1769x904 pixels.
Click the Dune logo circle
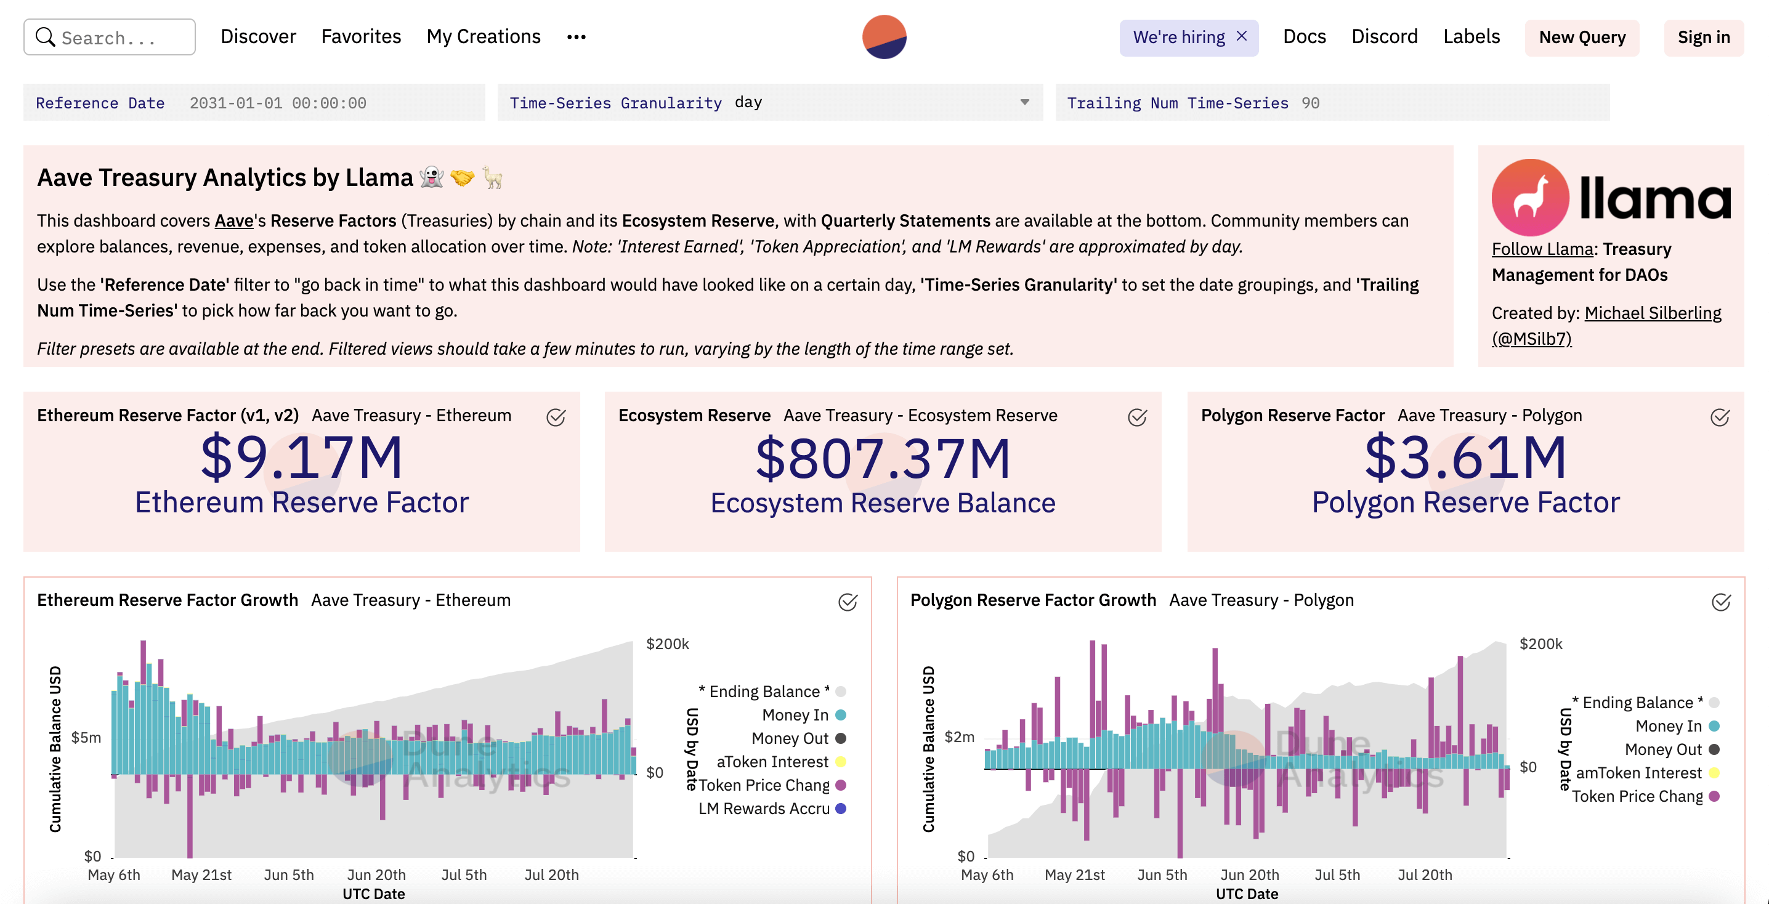(884, 37)
